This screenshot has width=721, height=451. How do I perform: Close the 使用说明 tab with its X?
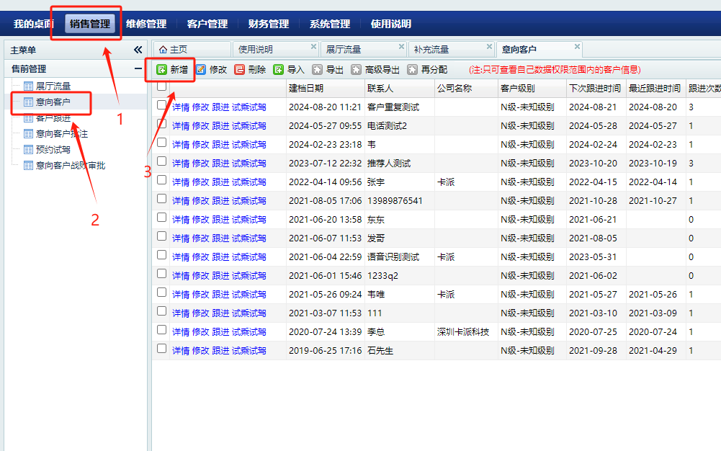[313, 47]
